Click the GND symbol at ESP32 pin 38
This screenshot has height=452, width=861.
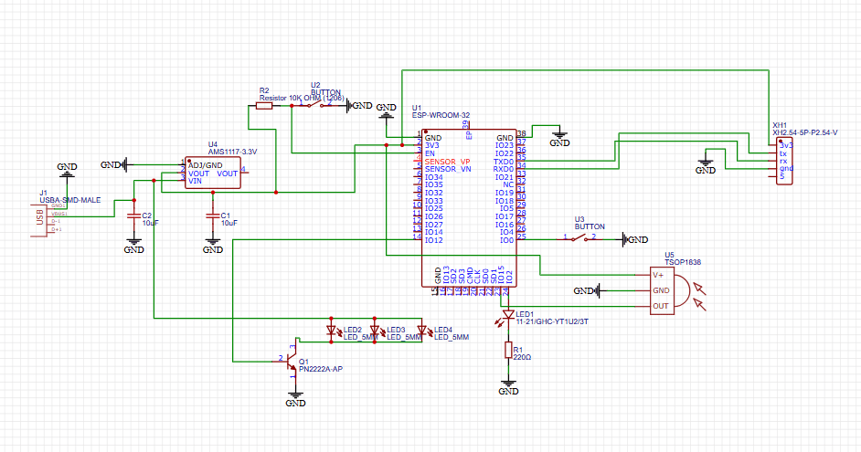click(559, 139)
